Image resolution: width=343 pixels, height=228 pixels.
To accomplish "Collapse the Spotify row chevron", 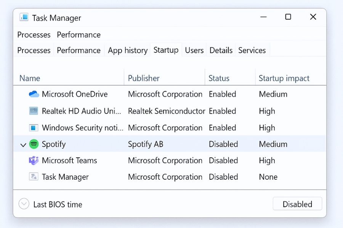I will pos(23,145).
